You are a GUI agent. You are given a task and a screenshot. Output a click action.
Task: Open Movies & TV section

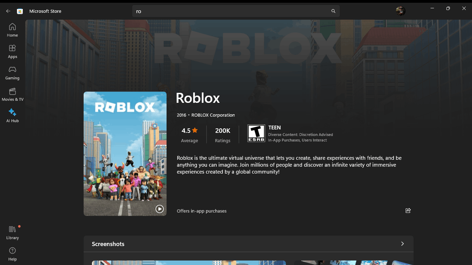click(12, 94)
